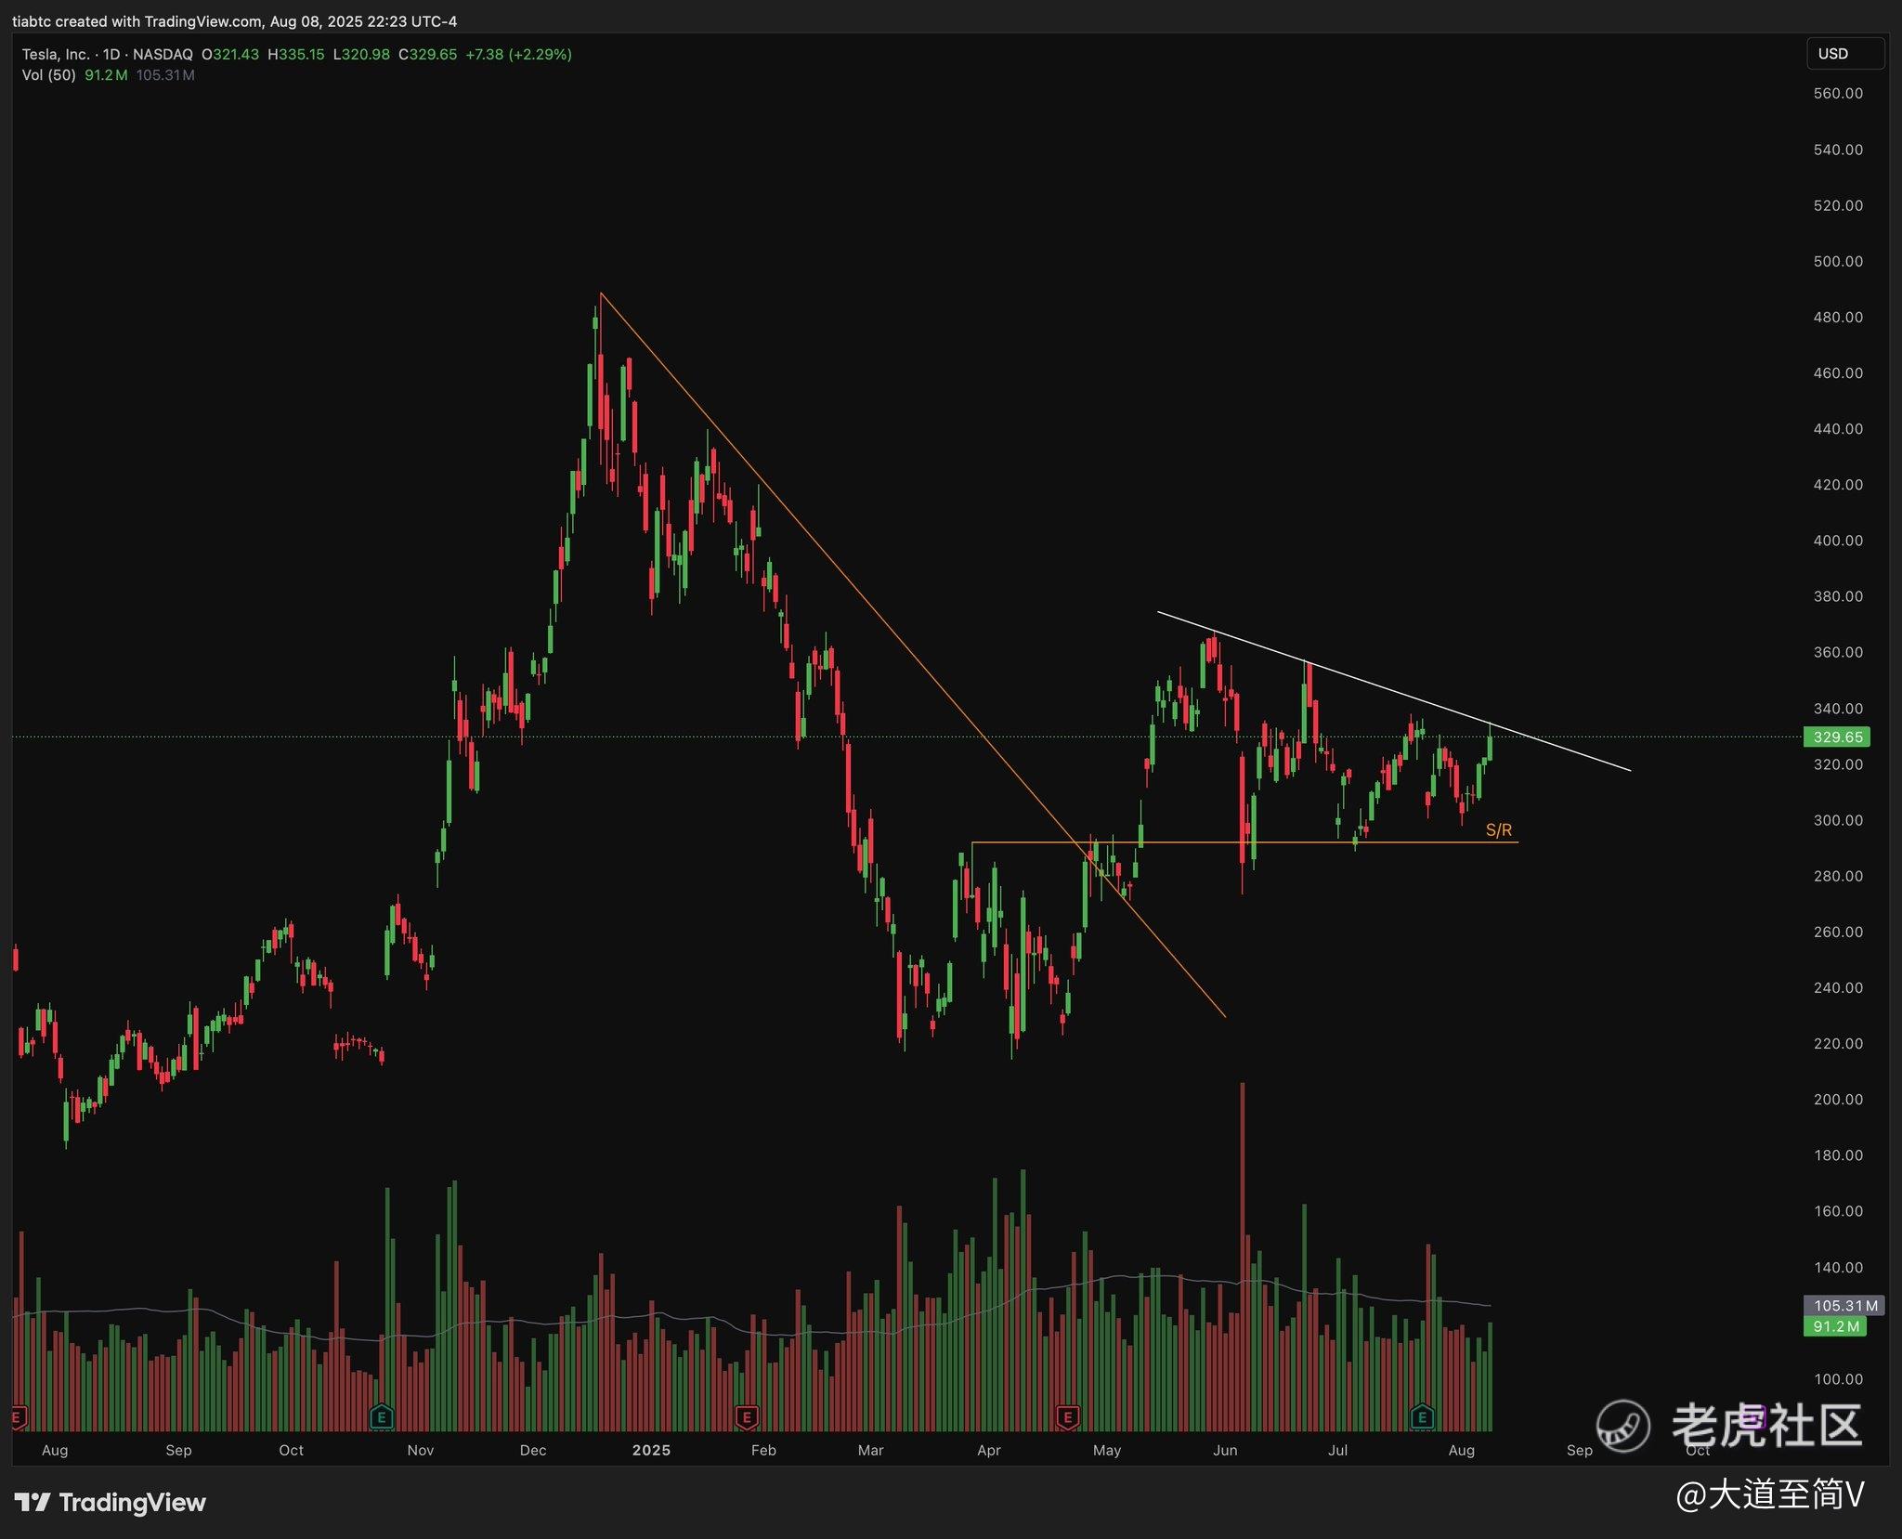Click the red earnings marker at far left
The image size is (1902, 1539).
17,1417
